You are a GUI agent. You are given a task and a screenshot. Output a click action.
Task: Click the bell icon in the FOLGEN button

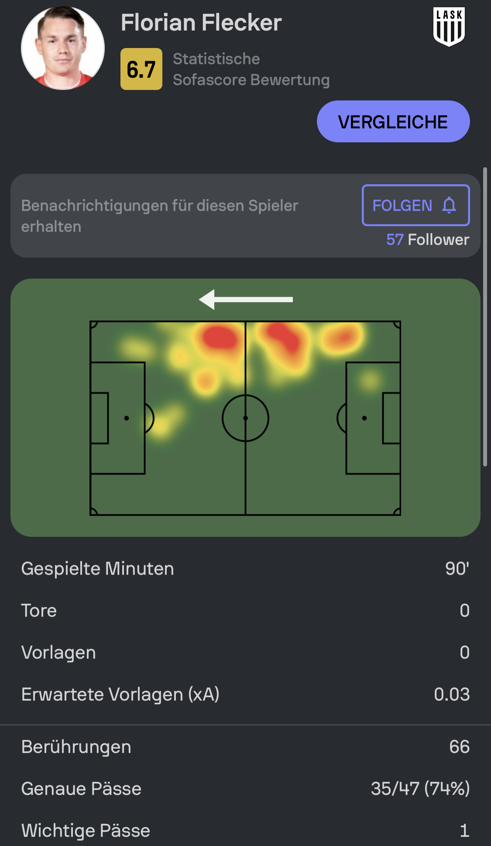point(449,205)
